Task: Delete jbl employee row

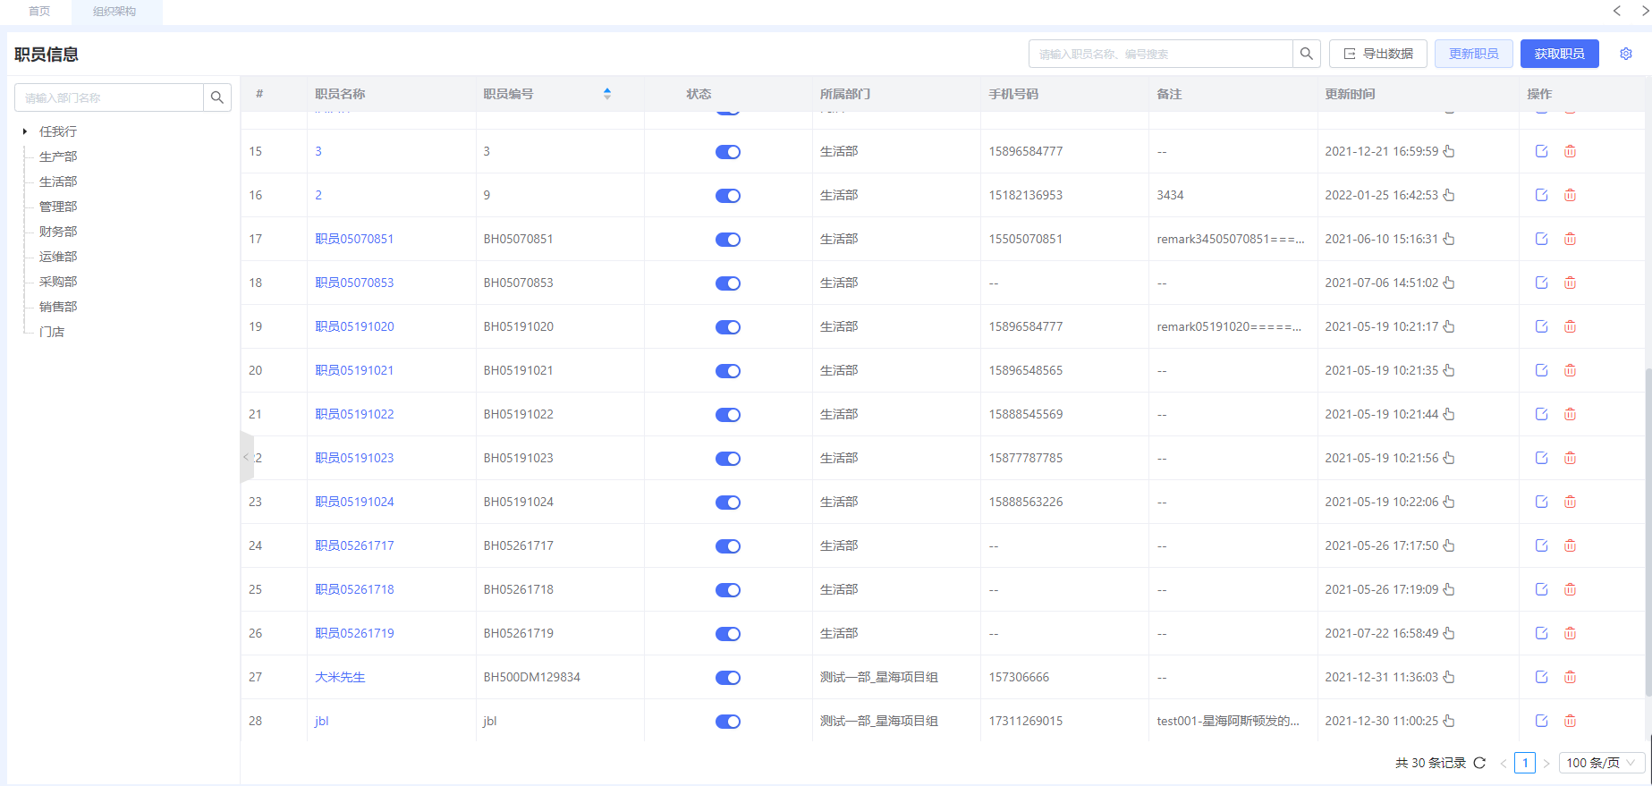Action: coord(1570,721)
